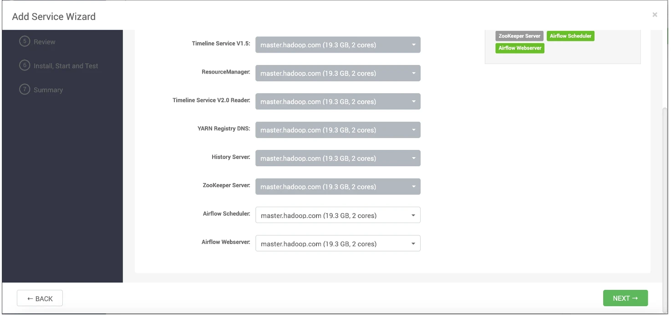Image resolution: width=671 pixels, height=318 pixels.
Task: Open Timeline Service V1.5 host dropdown
Action: point(338,45)
